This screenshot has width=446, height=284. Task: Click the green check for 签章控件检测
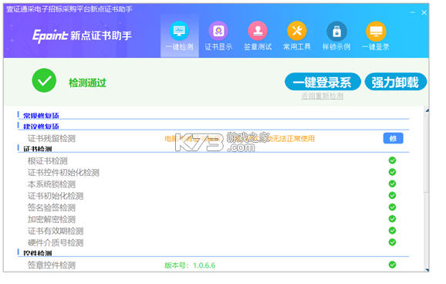click(x=392, y=265)
